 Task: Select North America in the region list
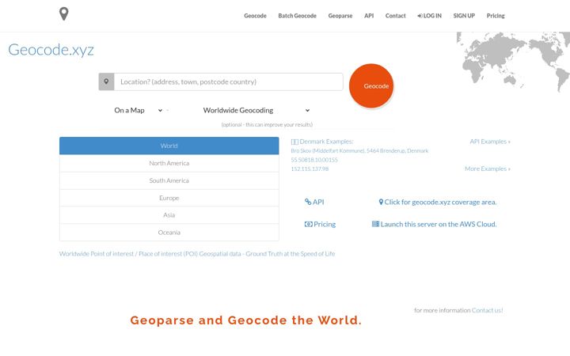169,163
